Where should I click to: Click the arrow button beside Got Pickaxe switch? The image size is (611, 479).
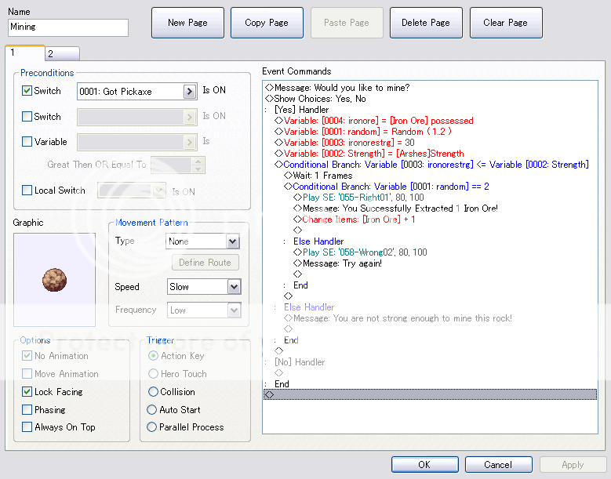click(x=189, y=92)
